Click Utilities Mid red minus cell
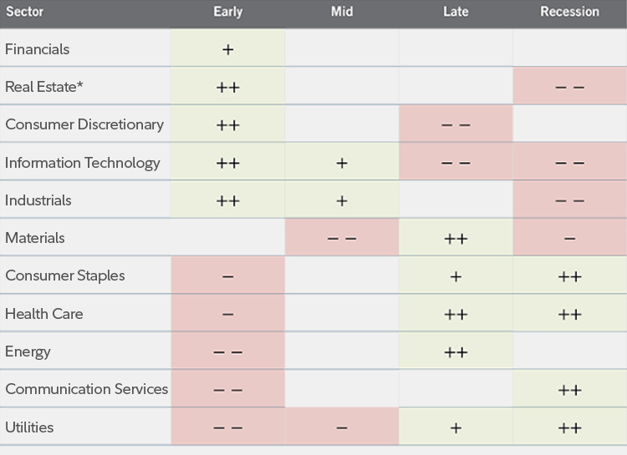The width and height of the screenshot is (627, 455). point(342,427)
